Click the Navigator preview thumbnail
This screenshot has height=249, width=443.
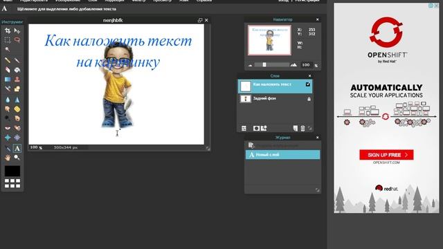click(x=269, y=40)
